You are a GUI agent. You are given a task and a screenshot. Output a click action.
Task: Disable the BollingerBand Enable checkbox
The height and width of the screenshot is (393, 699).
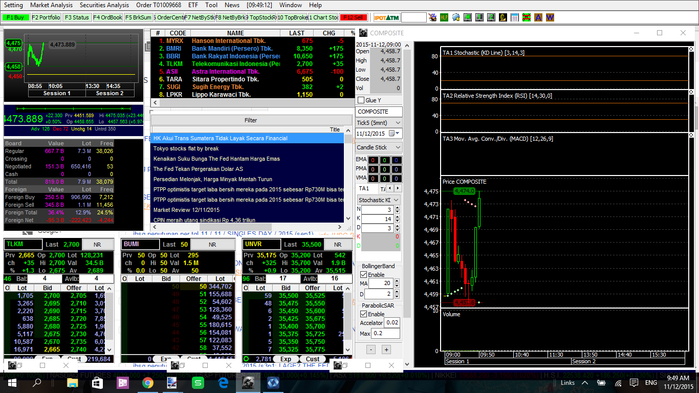coord(363,275)
